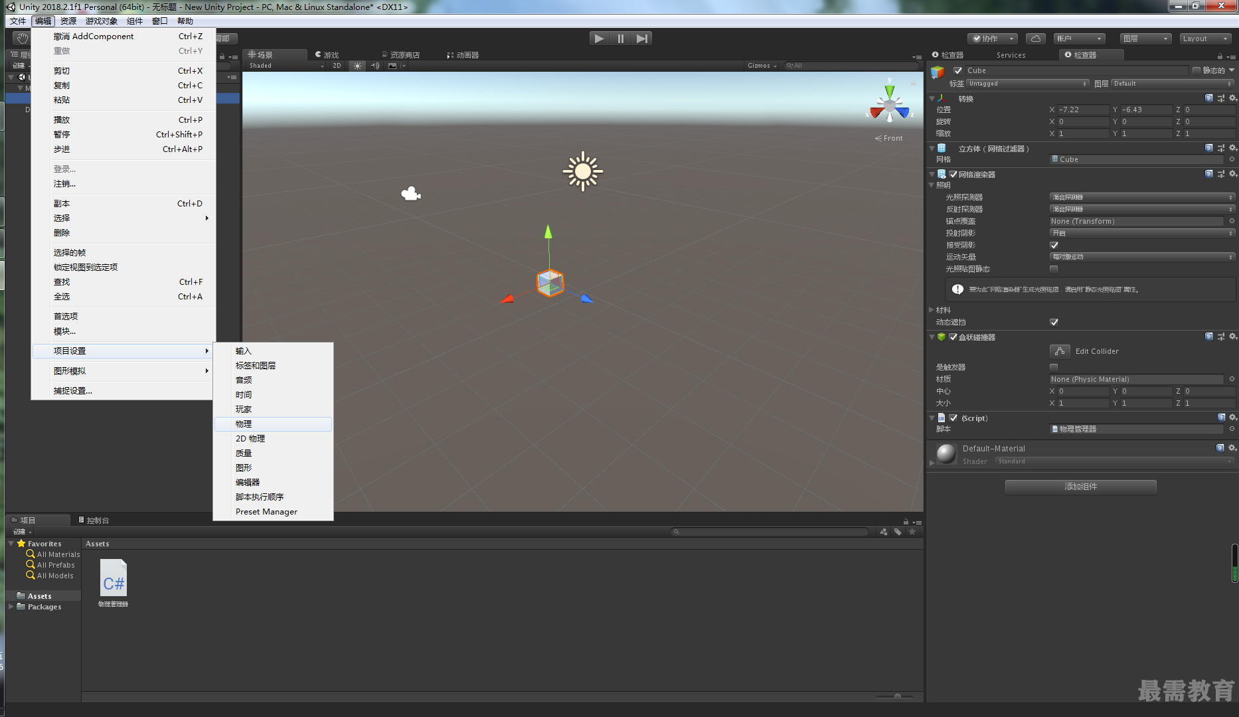Select 首选项 preferences entry
Screen dimensions: 1239x717
pos(124,317)
